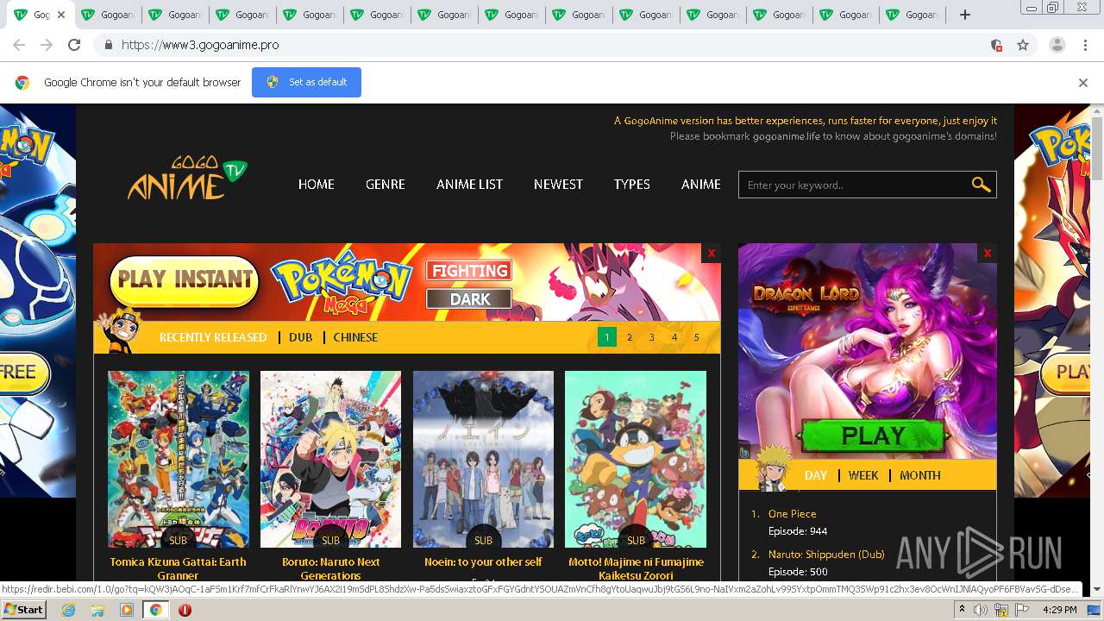Switch to the CHINESE tab

(x=355, y=337)
